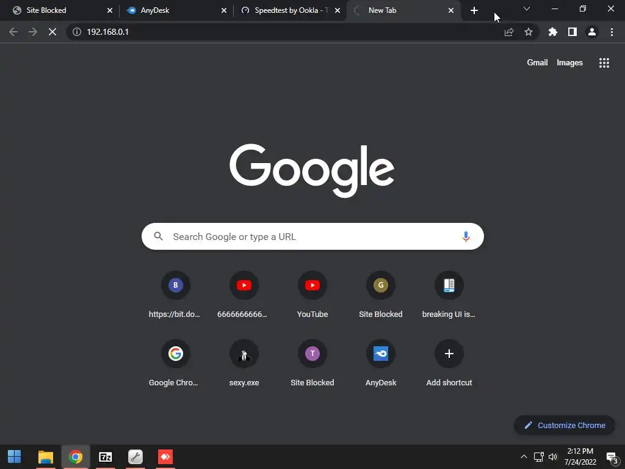
Task: Open Chrome three-dot menu
Action: tap(612, 32)
